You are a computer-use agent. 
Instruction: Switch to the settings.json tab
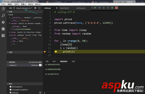click(81, 8)
